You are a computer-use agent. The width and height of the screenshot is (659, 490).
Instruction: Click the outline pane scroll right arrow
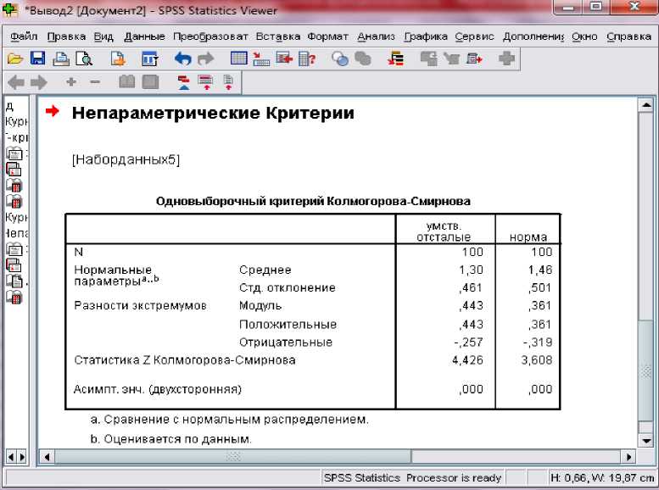pyautogui.click(x=22, y=456)
